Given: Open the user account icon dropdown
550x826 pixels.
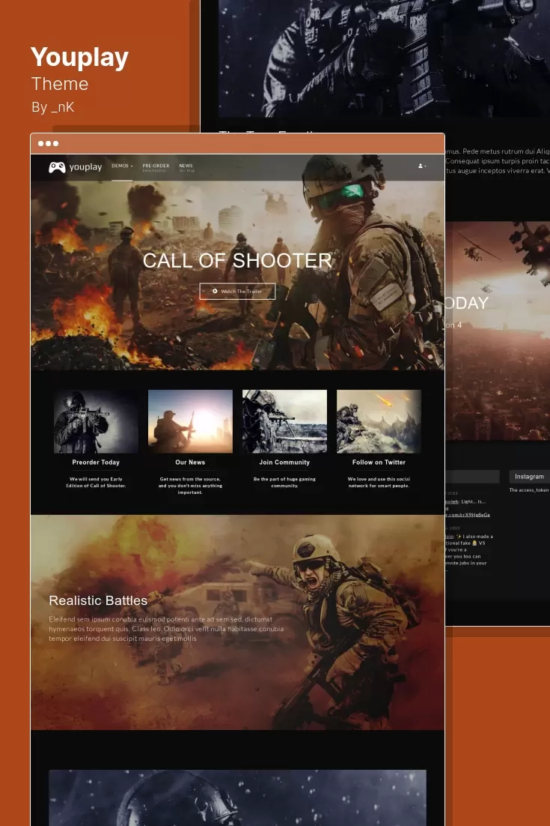Looking at the screenshot, I should [422, 166].
